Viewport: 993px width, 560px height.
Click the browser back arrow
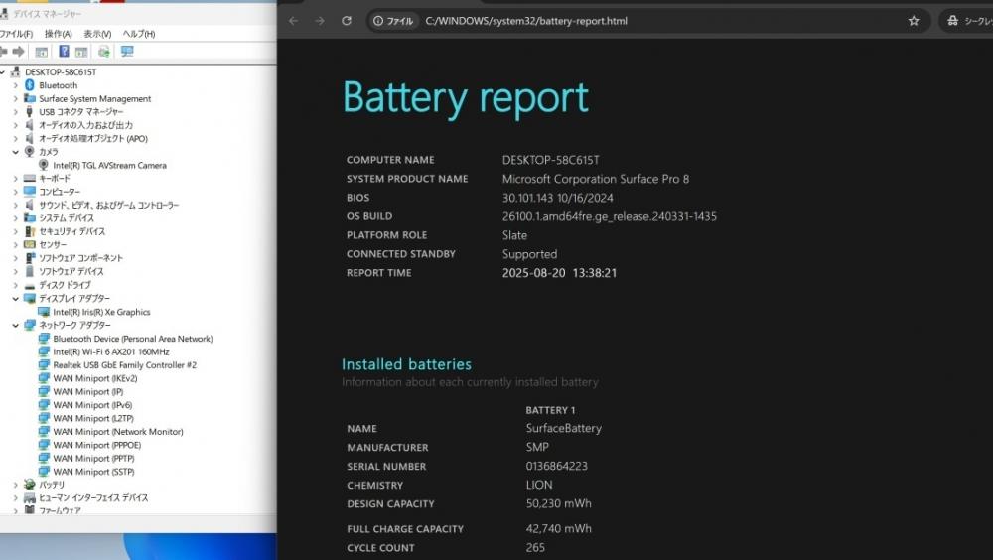(x=293, y=21)
